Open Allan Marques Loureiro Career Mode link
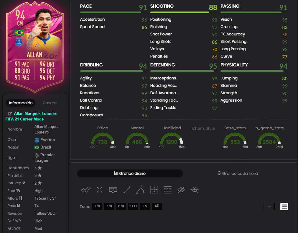 click(x=31, y=116)
